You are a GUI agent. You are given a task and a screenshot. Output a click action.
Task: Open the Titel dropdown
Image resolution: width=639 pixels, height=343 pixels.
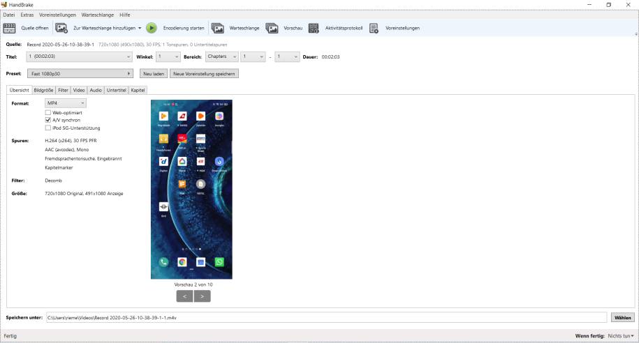80,56
